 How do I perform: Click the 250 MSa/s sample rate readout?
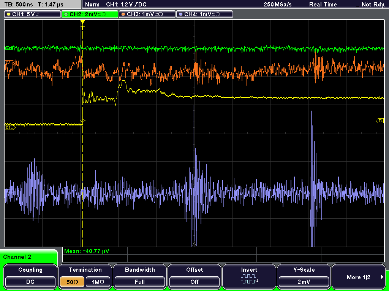tap(278, 5)
